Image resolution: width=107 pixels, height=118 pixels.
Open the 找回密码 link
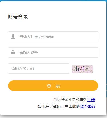pos(87,106)
